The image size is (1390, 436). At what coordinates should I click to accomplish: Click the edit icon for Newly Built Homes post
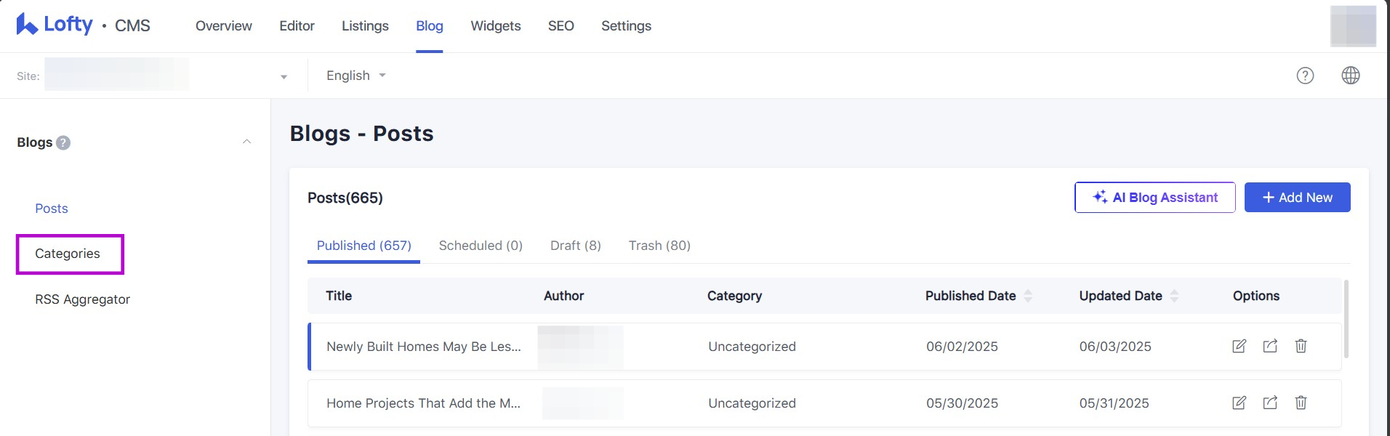1239,346
